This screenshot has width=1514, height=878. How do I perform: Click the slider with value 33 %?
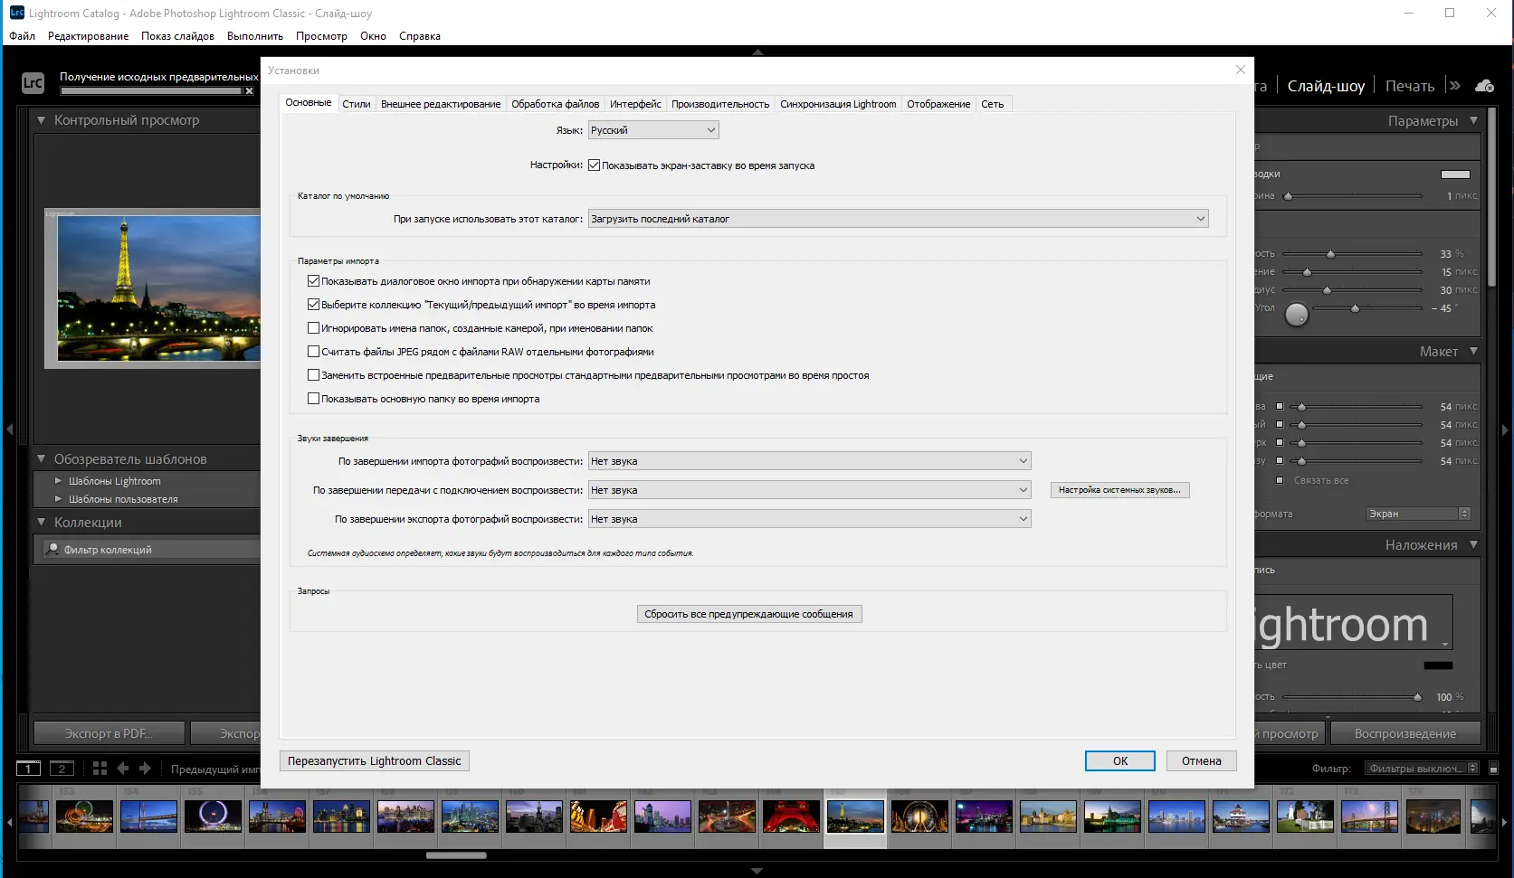(x=1353, y=254)
